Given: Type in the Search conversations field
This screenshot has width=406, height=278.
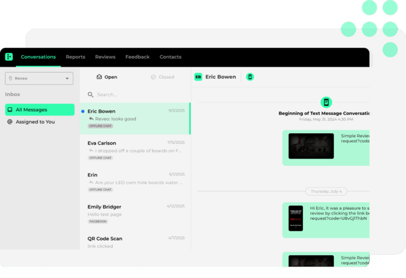Looking at the screenshot, I should pos(137,95).
